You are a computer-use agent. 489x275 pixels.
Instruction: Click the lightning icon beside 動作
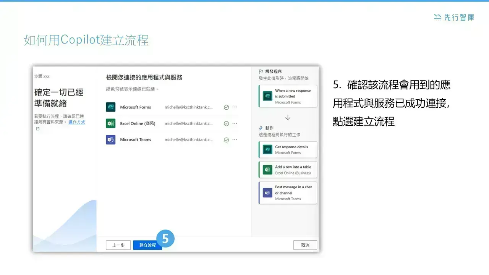click(261, 128)
